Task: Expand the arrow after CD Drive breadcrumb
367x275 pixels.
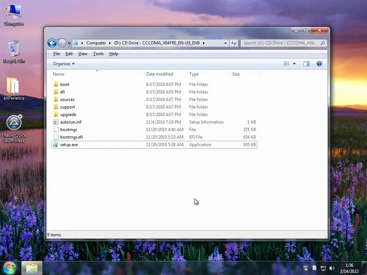Action: point(204,43)
